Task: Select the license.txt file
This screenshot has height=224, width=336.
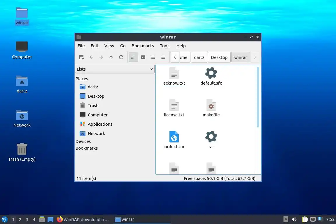Action: point(174,108)
